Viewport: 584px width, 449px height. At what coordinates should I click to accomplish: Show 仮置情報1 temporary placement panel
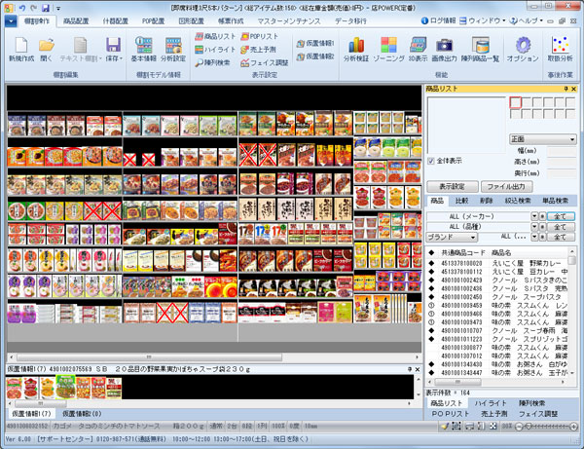point(315,43)
